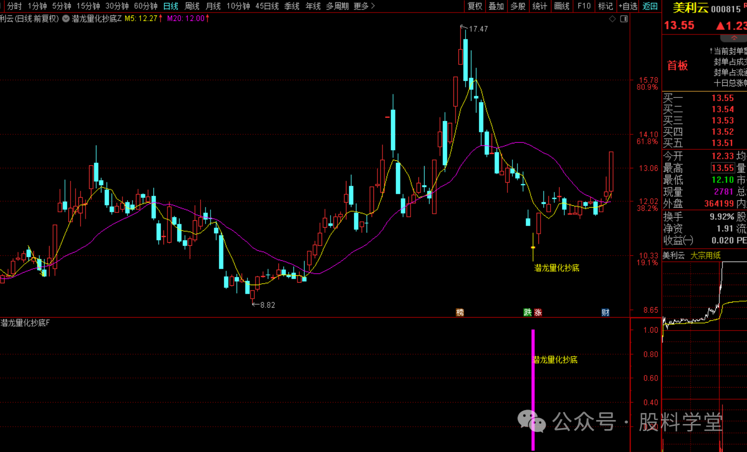Toggle the side panel layout icon
This screenshot has height=452, width=747.
click(623, 19)
